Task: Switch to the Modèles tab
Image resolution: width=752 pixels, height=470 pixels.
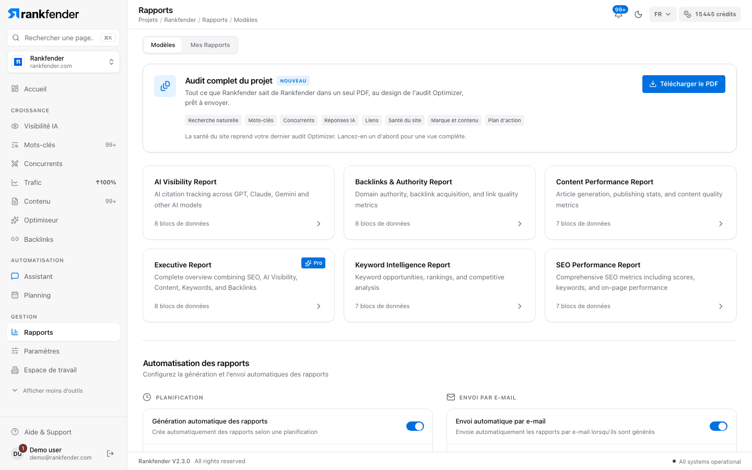Action: 163,45
